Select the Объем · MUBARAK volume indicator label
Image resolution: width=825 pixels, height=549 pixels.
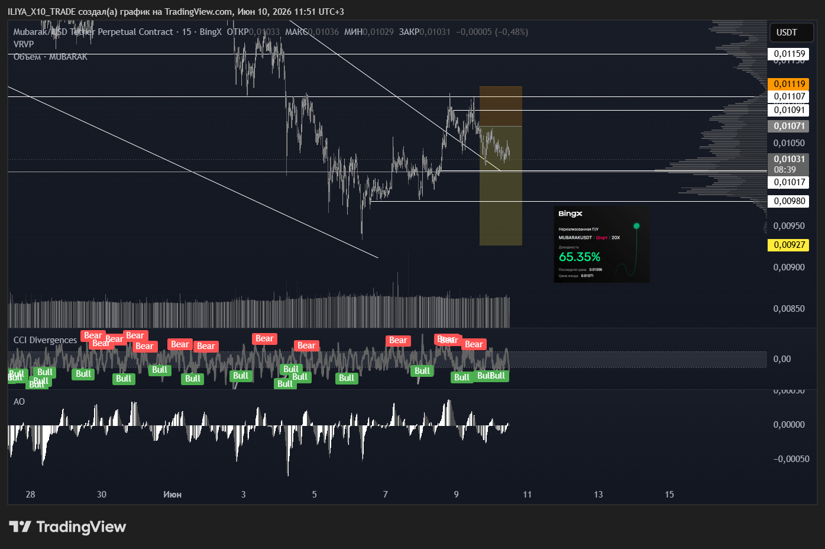[x=50, y=57]
